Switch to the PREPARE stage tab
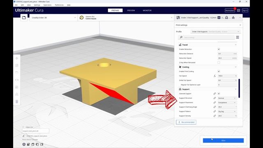The height and width of the screenshot is (148, 263). point(115,10)
